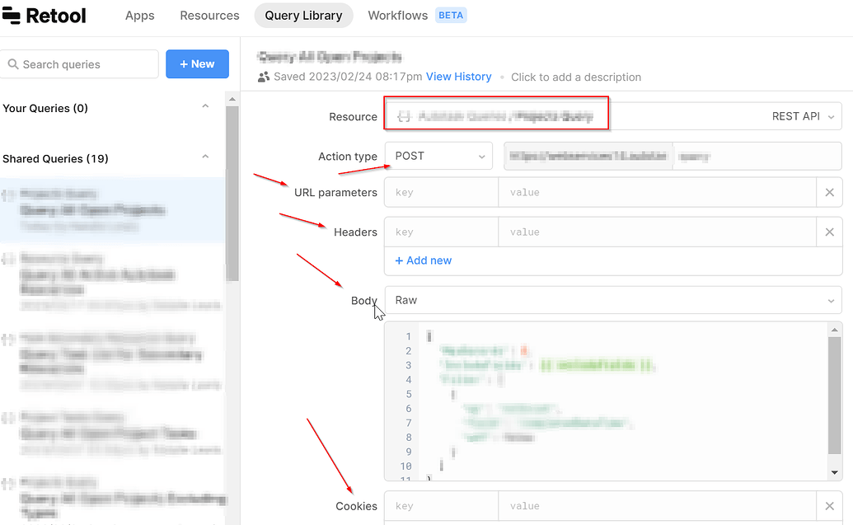This screenshot has width=853, height=525.
Task: Remove the Headers row
Action: click(830, 232)
